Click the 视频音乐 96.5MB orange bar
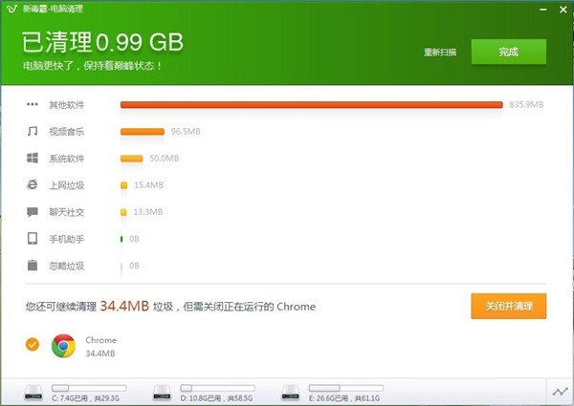 click(143, 131)
